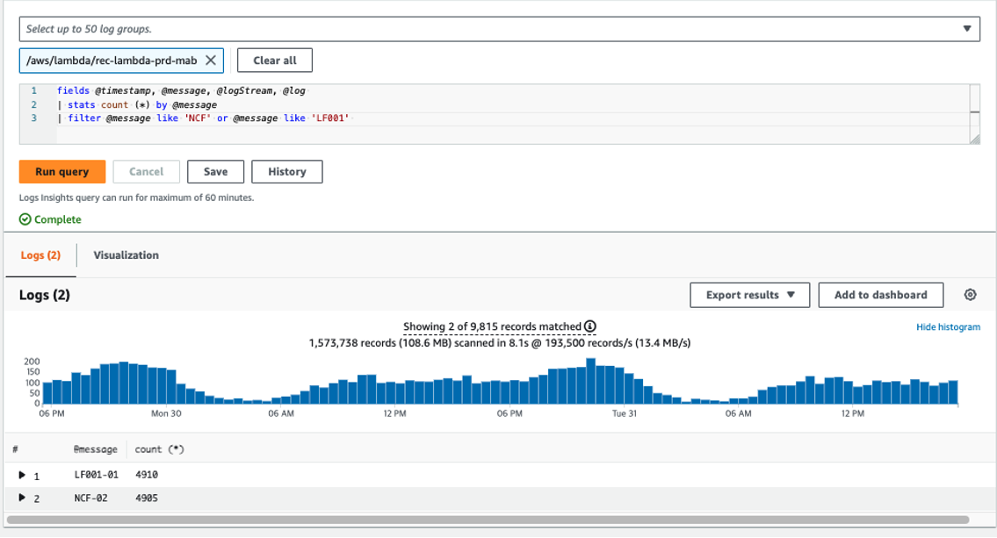This screenshot has width=997, height=538.
Task: Save the current query
Action: click(x=215, y=171)
